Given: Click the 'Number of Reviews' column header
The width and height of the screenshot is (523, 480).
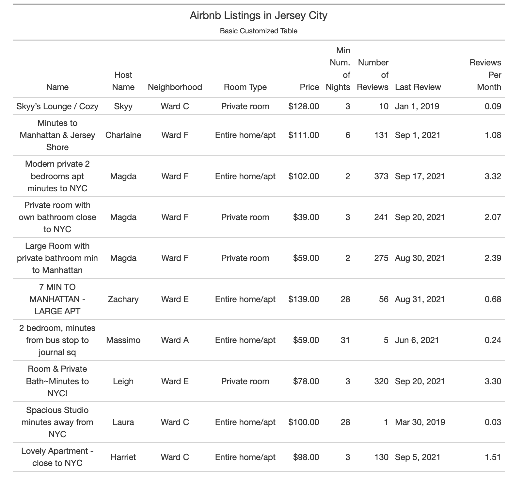Looking at the screenshot, I should click(x=373, y=75).
